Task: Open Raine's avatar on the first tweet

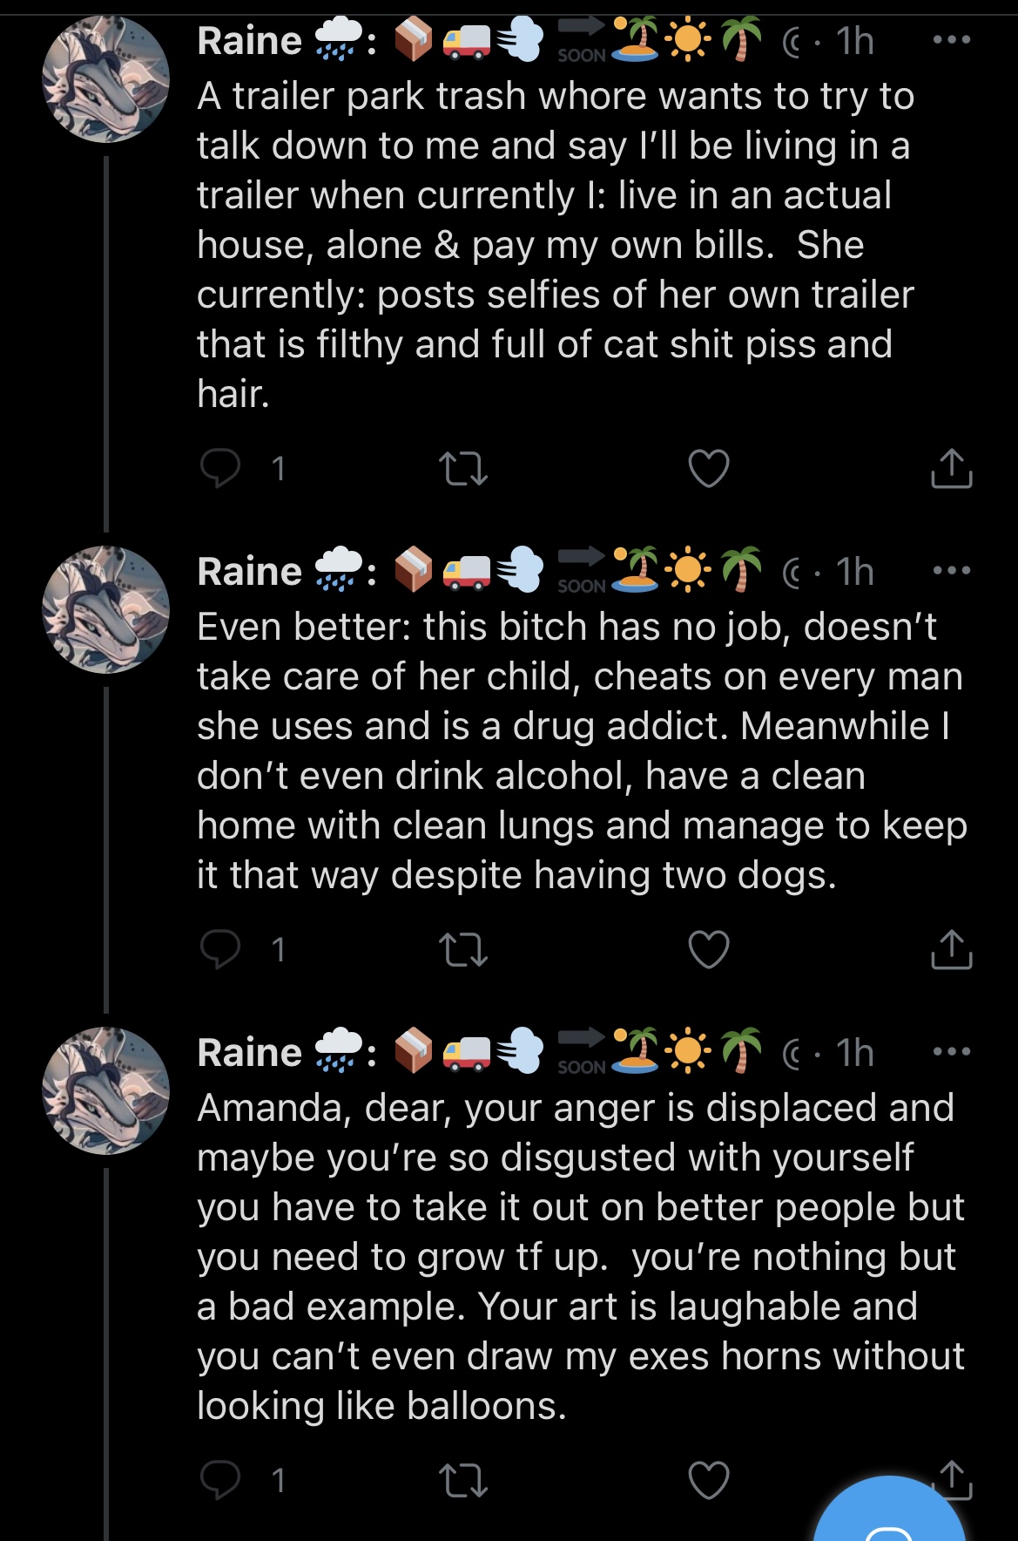Action: [105, 79]
